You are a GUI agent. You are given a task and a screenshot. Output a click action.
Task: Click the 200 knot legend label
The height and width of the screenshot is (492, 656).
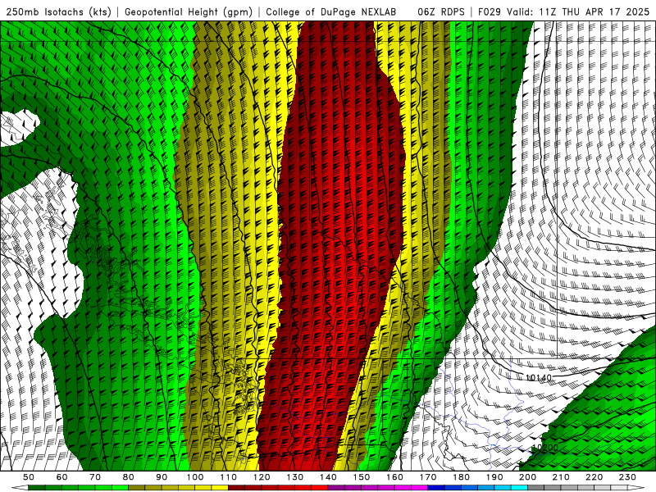(x=528, y=477)
